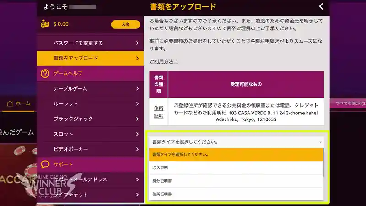The width and height of the screenshot is (366, 206).
Task: Click the サポート section header
Action: (x=90, y=164)
